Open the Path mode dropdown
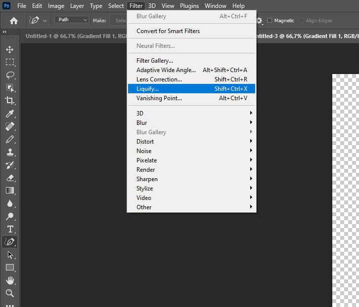 tap(72, 20)
